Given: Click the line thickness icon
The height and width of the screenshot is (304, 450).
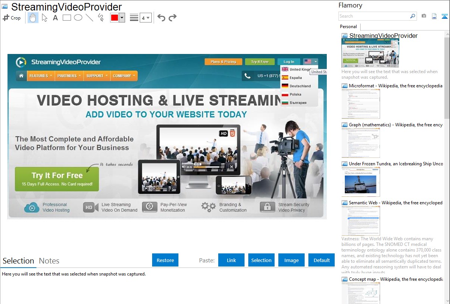Looking at the screenshot, I should (134, 18).
